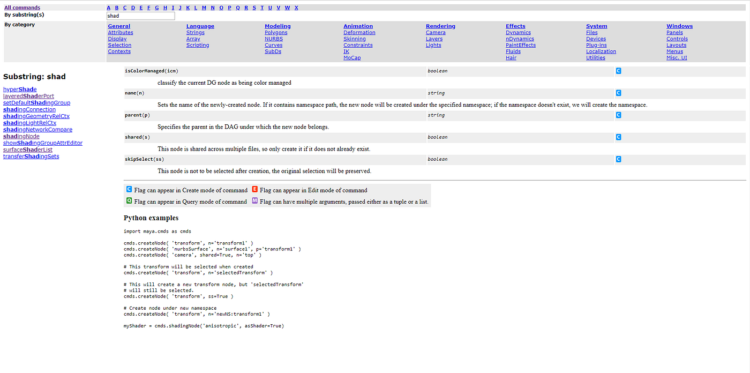The width and height of the screenshot is (750, 373).
Task: Click the red E legend icon for Edit mode
Action: [255, 189]
